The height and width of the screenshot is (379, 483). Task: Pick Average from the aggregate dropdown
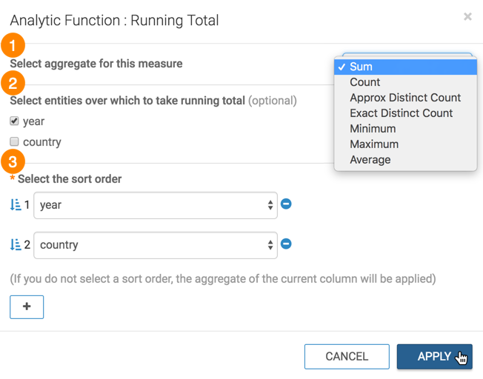[370, 160]
